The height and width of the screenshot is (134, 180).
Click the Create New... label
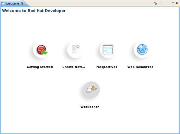(x=74, y=67)
